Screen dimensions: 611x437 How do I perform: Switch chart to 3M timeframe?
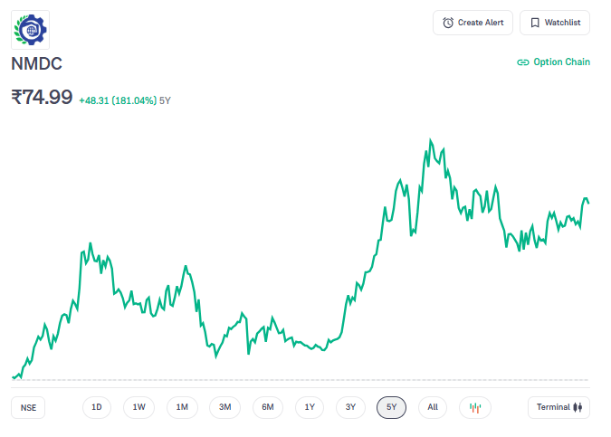point(224,407)
